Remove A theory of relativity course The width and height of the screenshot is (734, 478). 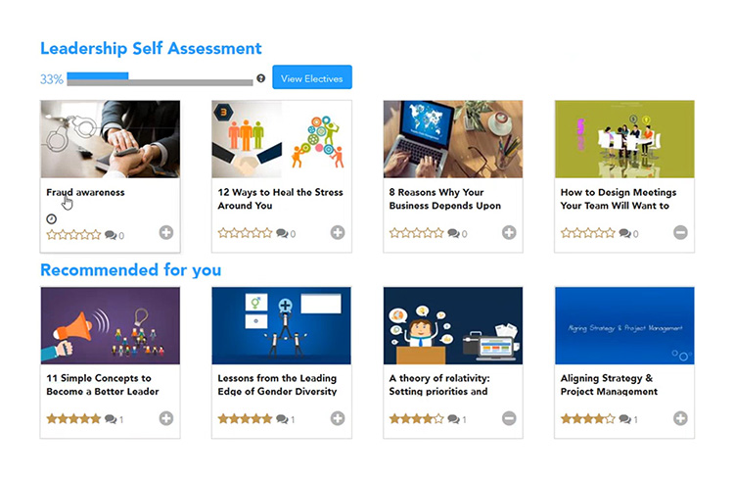[x=509, y=418]
